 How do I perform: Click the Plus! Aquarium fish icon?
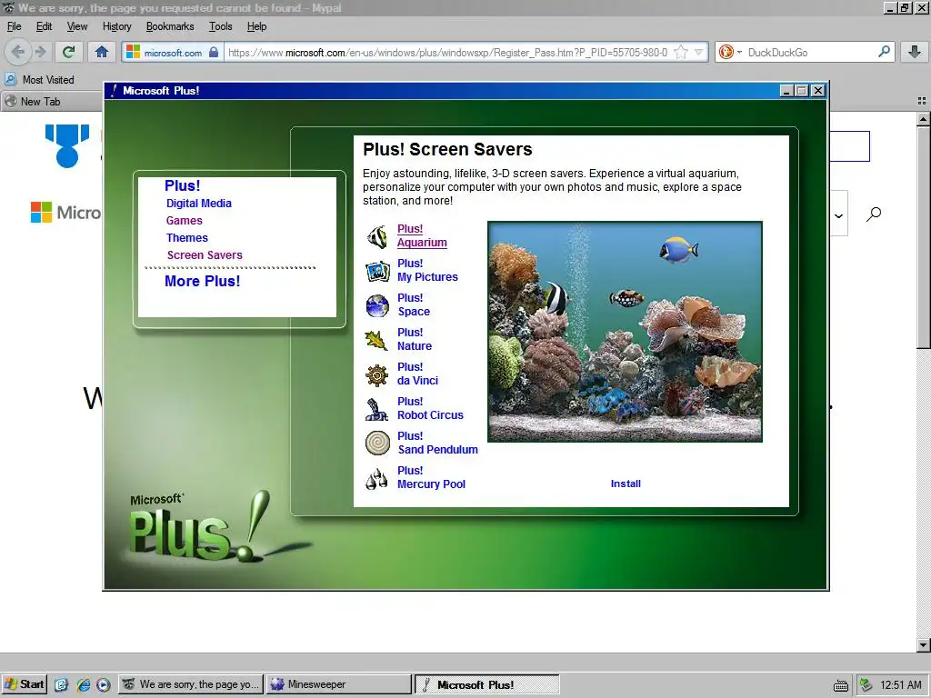tap(377, 237)
